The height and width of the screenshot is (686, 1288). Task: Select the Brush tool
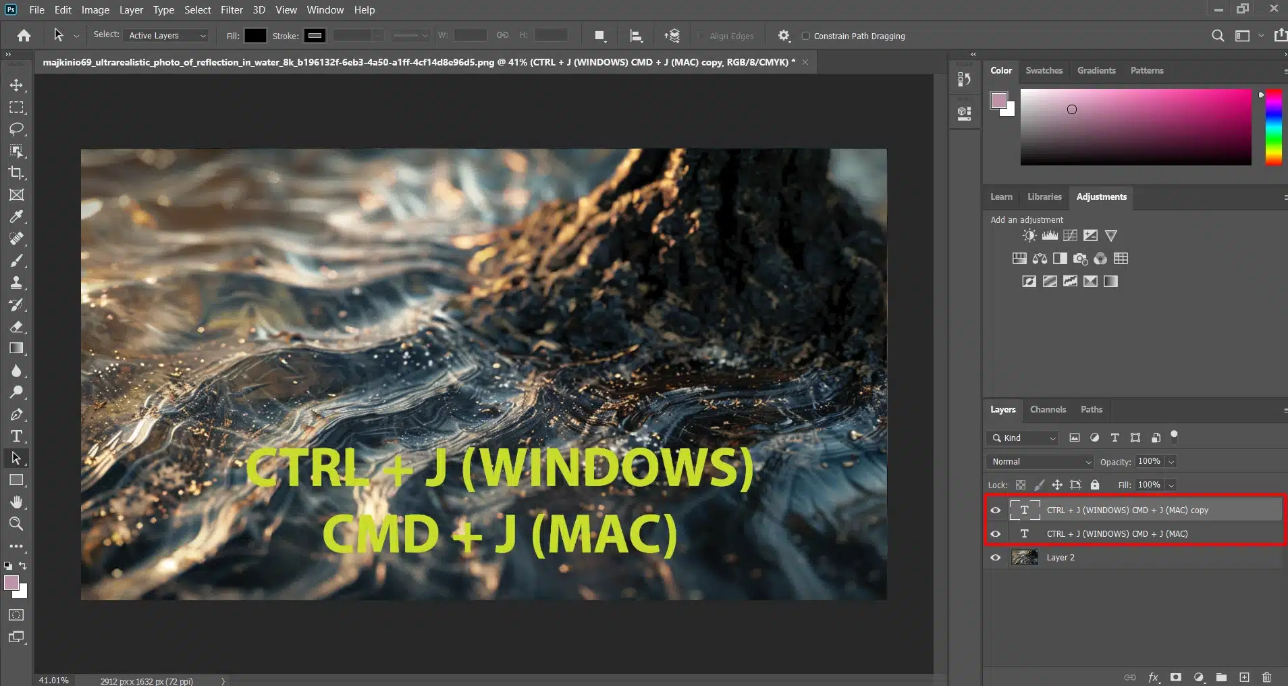[x=16, y=261]
